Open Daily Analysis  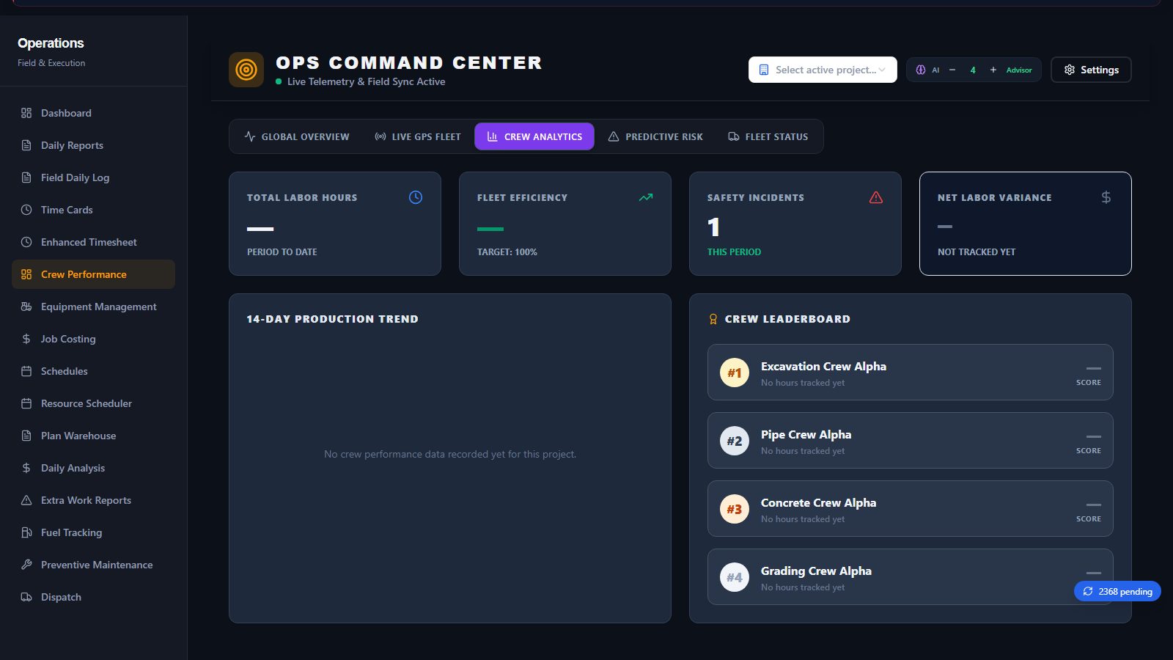[93, 468]
